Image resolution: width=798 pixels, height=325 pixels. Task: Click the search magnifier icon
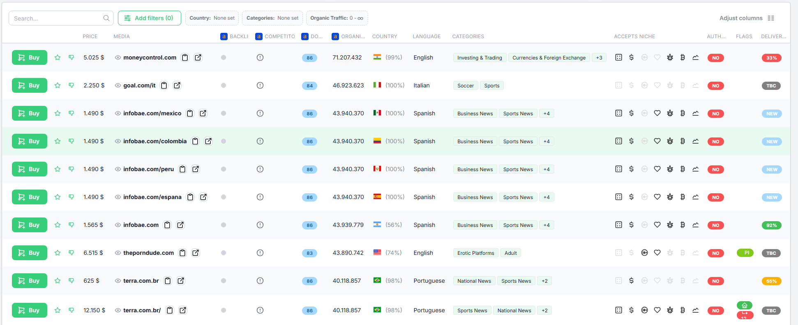point(106,18)
